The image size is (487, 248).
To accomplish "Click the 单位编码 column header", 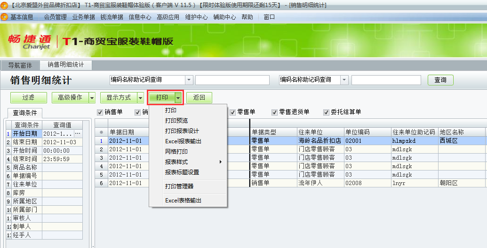I will click(x=368, y=132).
